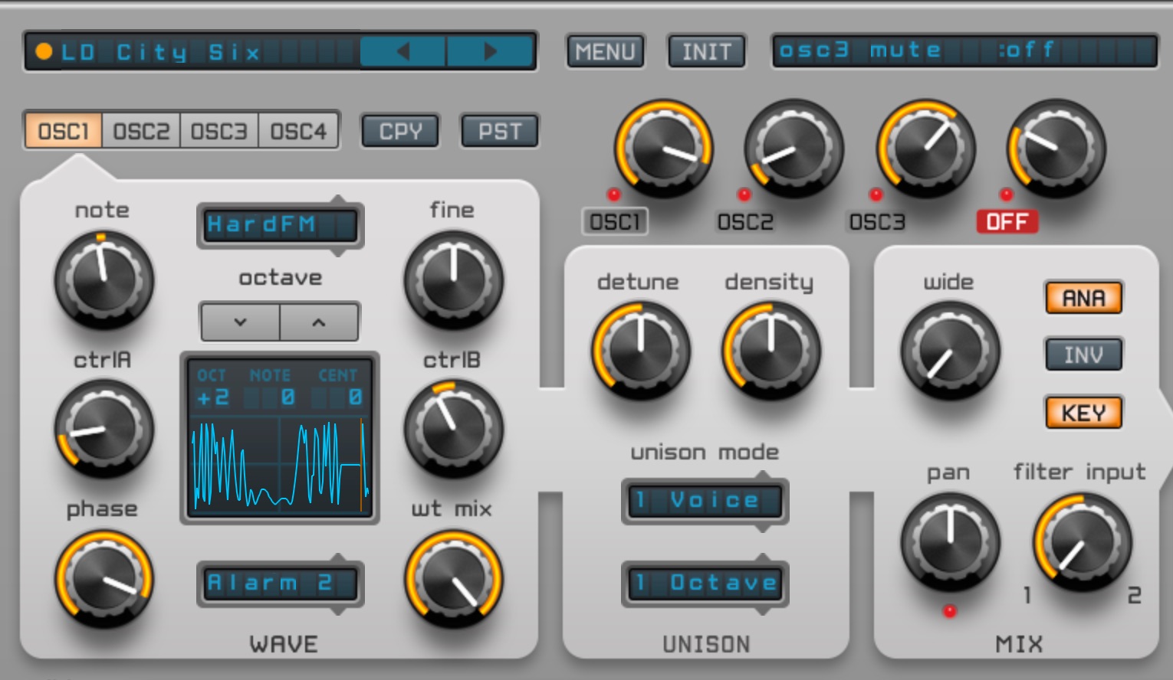Click the down arrow below HardFM

click(x=338, y=252)
